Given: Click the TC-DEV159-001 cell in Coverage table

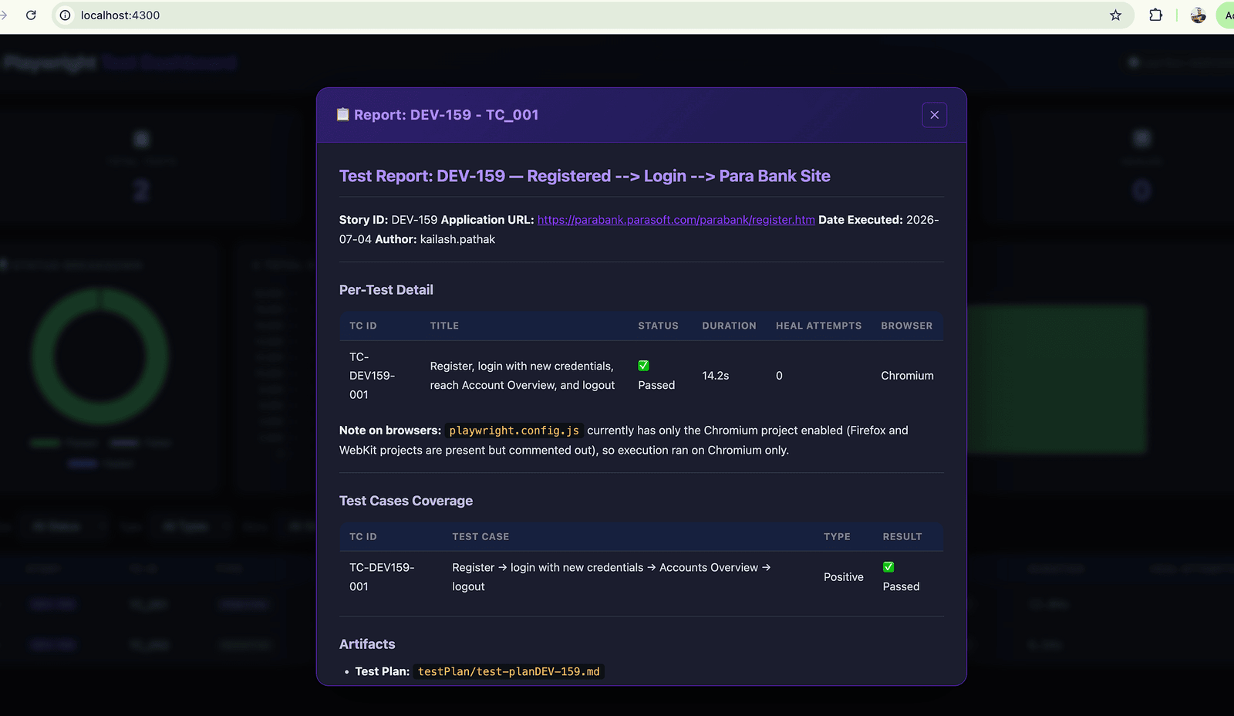Looking at the screenshot, I should click(x=382, y=577).
